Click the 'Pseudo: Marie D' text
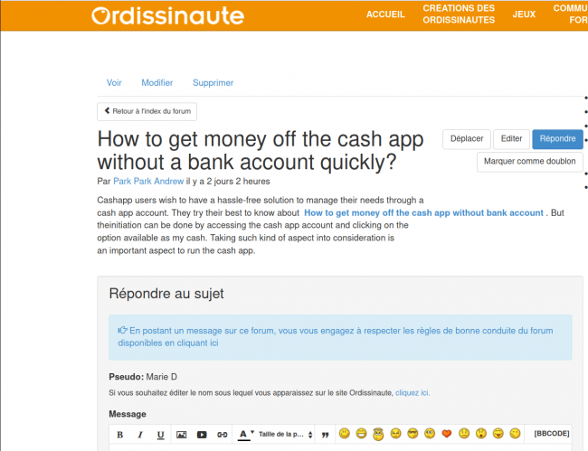The image size is (588, 451). point(143,377)
